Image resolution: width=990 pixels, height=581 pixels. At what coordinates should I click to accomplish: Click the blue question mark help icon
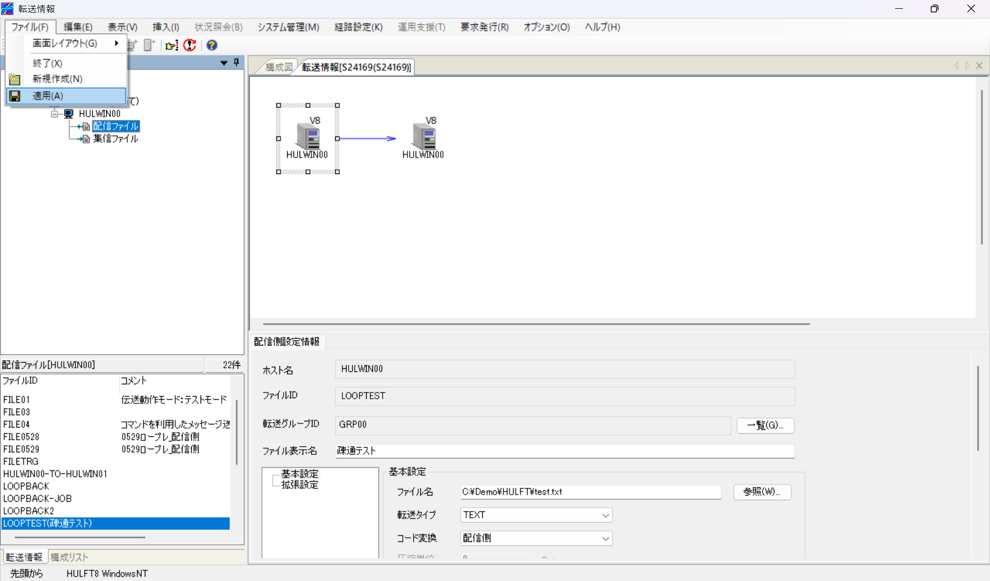[211, 45]
